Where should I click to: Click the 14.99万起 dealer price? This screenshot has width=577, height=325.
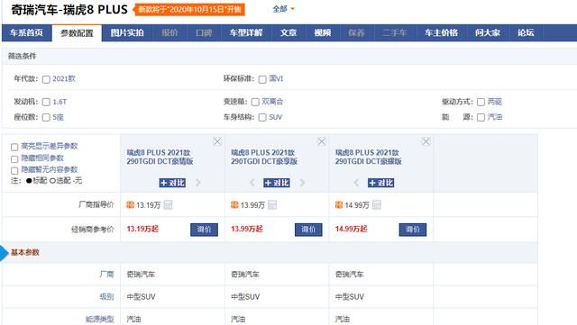pyautogui.click(x=351, y=229)
